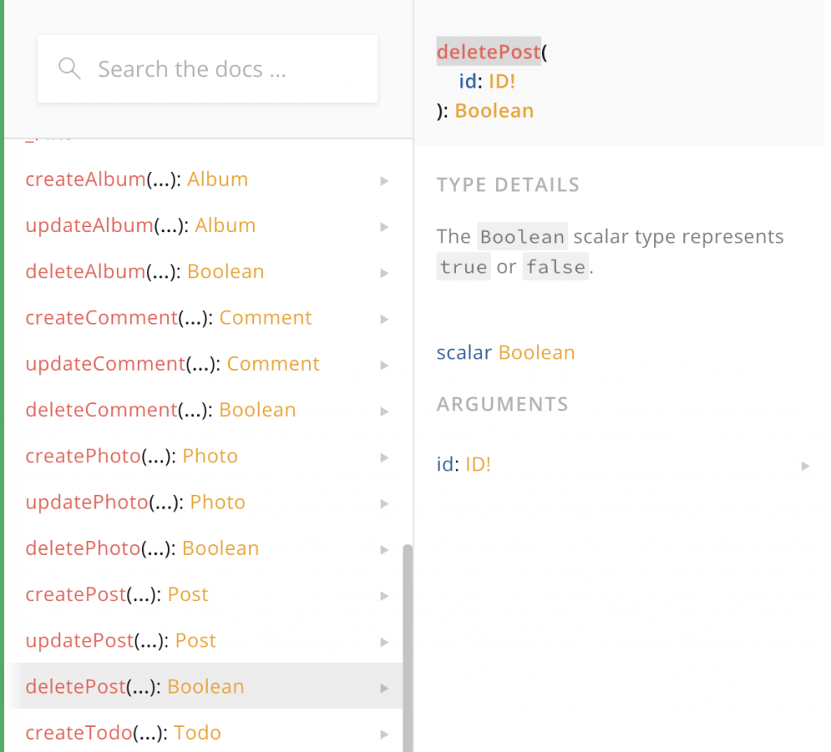This screenshot has width=831, height=752.
Task: Type in the Search the docs field
Action: [x=227, y=69]
